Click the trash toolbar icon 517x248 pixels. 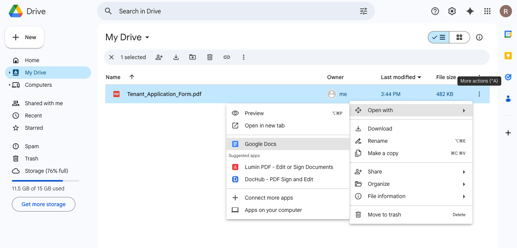pyautogui.click(x=210, y=57)
